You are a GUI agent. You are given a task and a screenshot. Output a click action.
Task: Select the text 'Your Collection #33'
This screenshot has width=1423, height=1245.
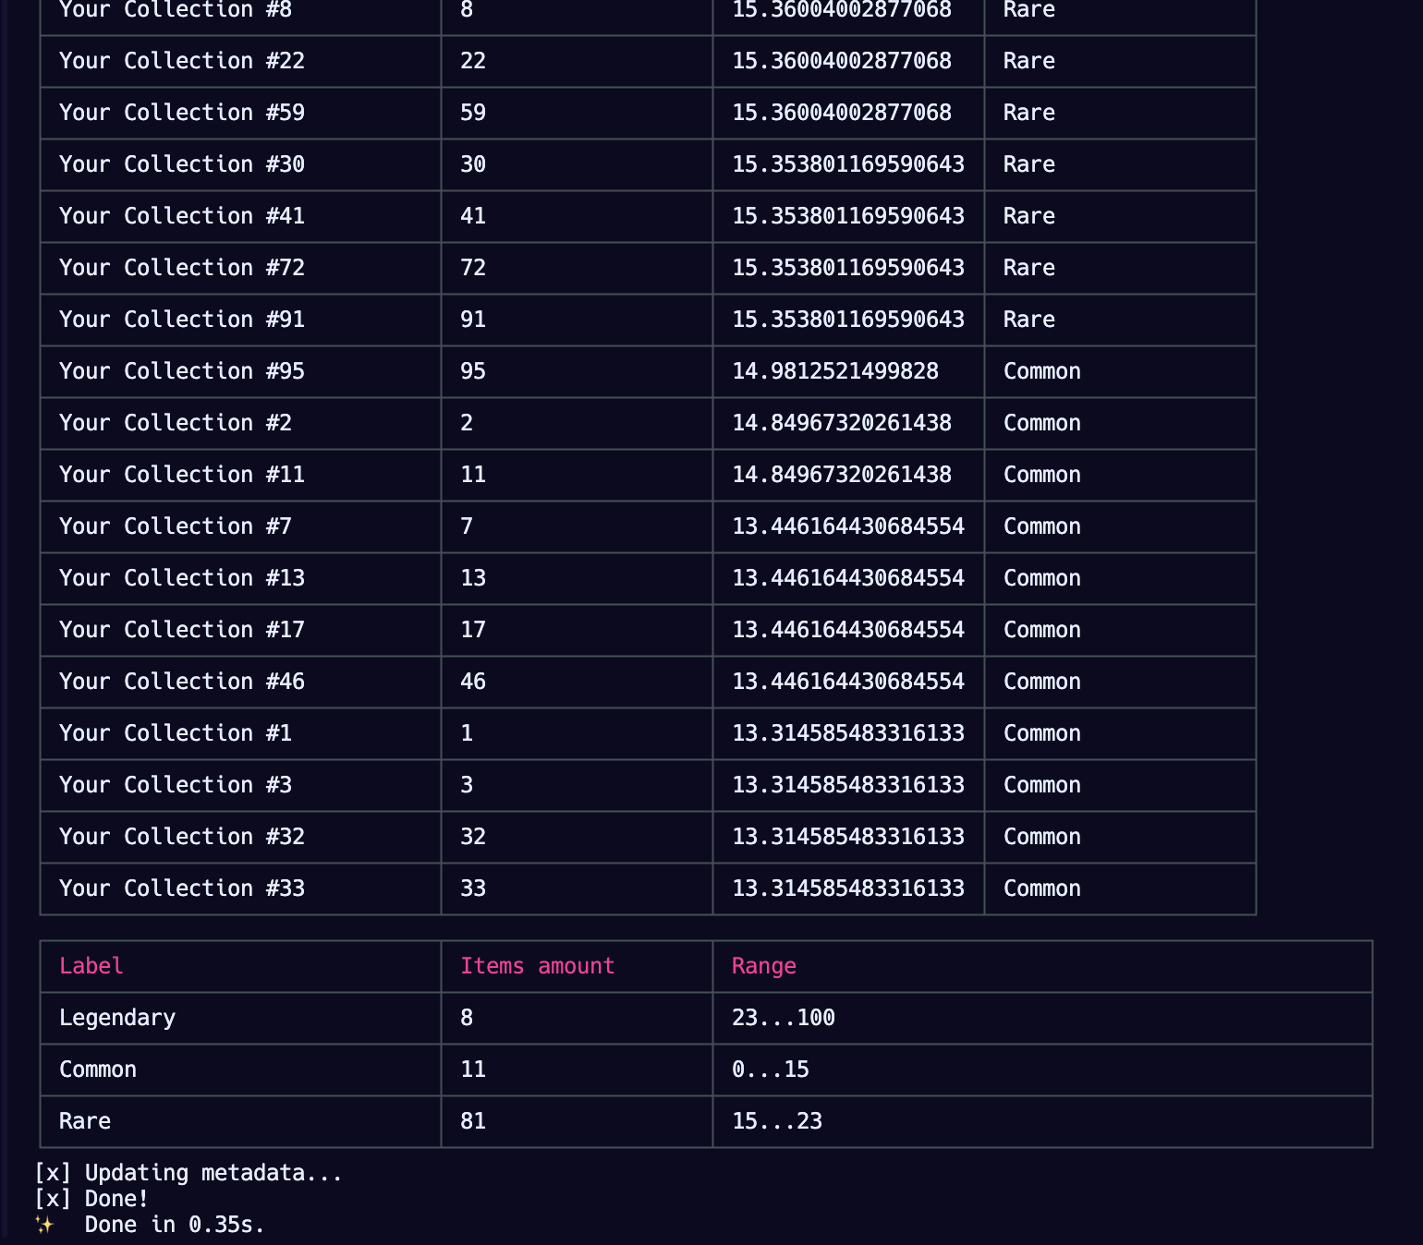pos(182,888)
